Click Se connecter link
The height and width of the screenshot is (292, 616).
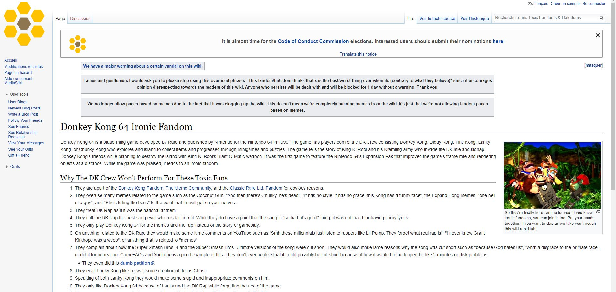pos(594,4)
